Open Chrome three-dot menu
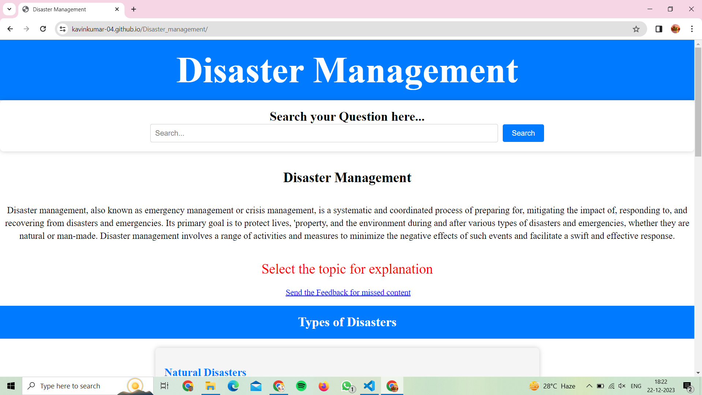Viewport: 702px width, 395px height. click(x=692, y=29)
